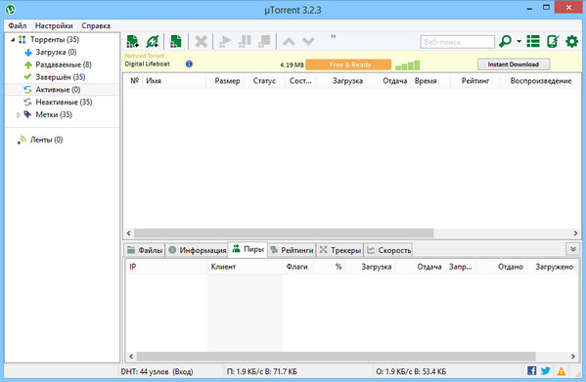
Task: Click the orange warning triangle icon
Action: tap(561, 371)
